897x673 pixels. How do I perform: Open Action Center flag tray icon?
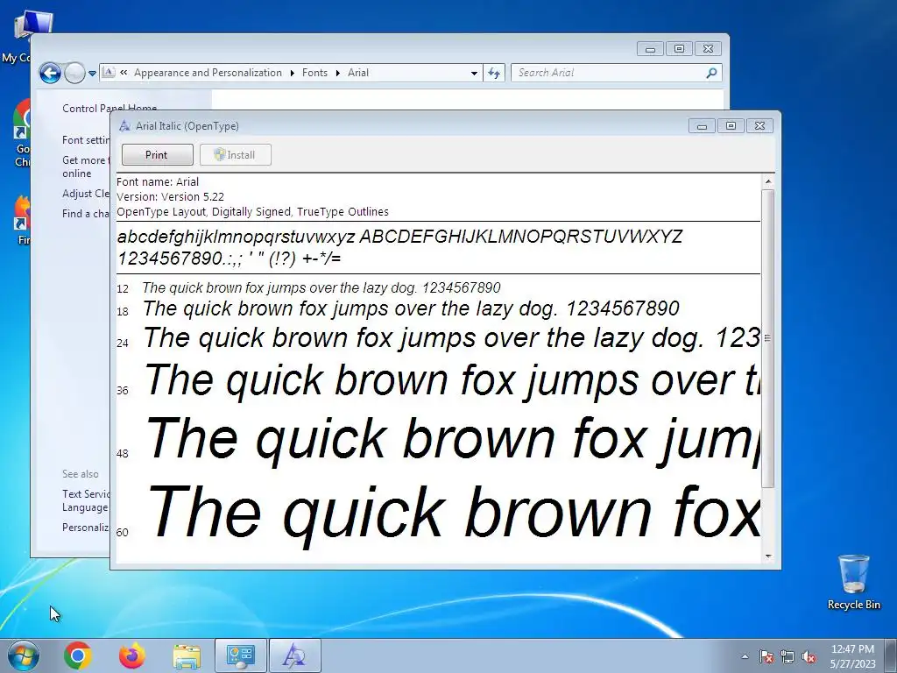tap(766, 656)
